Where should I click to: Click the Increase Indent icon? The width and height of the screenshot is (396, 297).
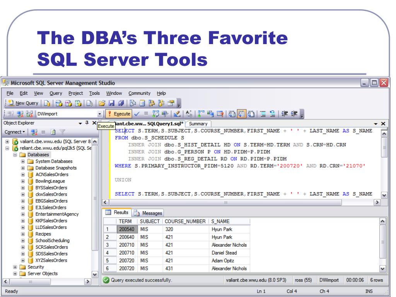(294, 114)
